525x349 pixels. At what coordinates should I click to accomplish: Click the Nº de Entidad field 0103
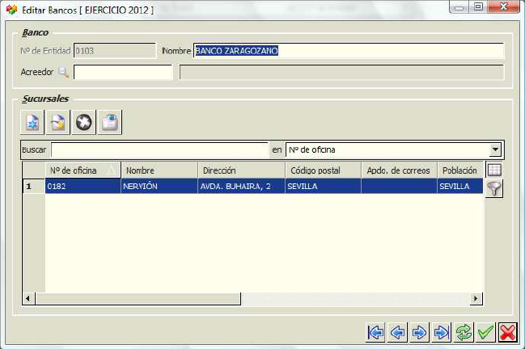pos(115,51)
